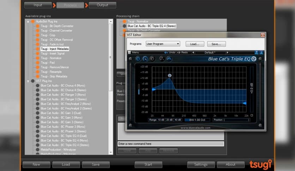Select Tsugi - Bit Depth Converter
The height and width of the screenshot is (171, 295).
(57, 26)
